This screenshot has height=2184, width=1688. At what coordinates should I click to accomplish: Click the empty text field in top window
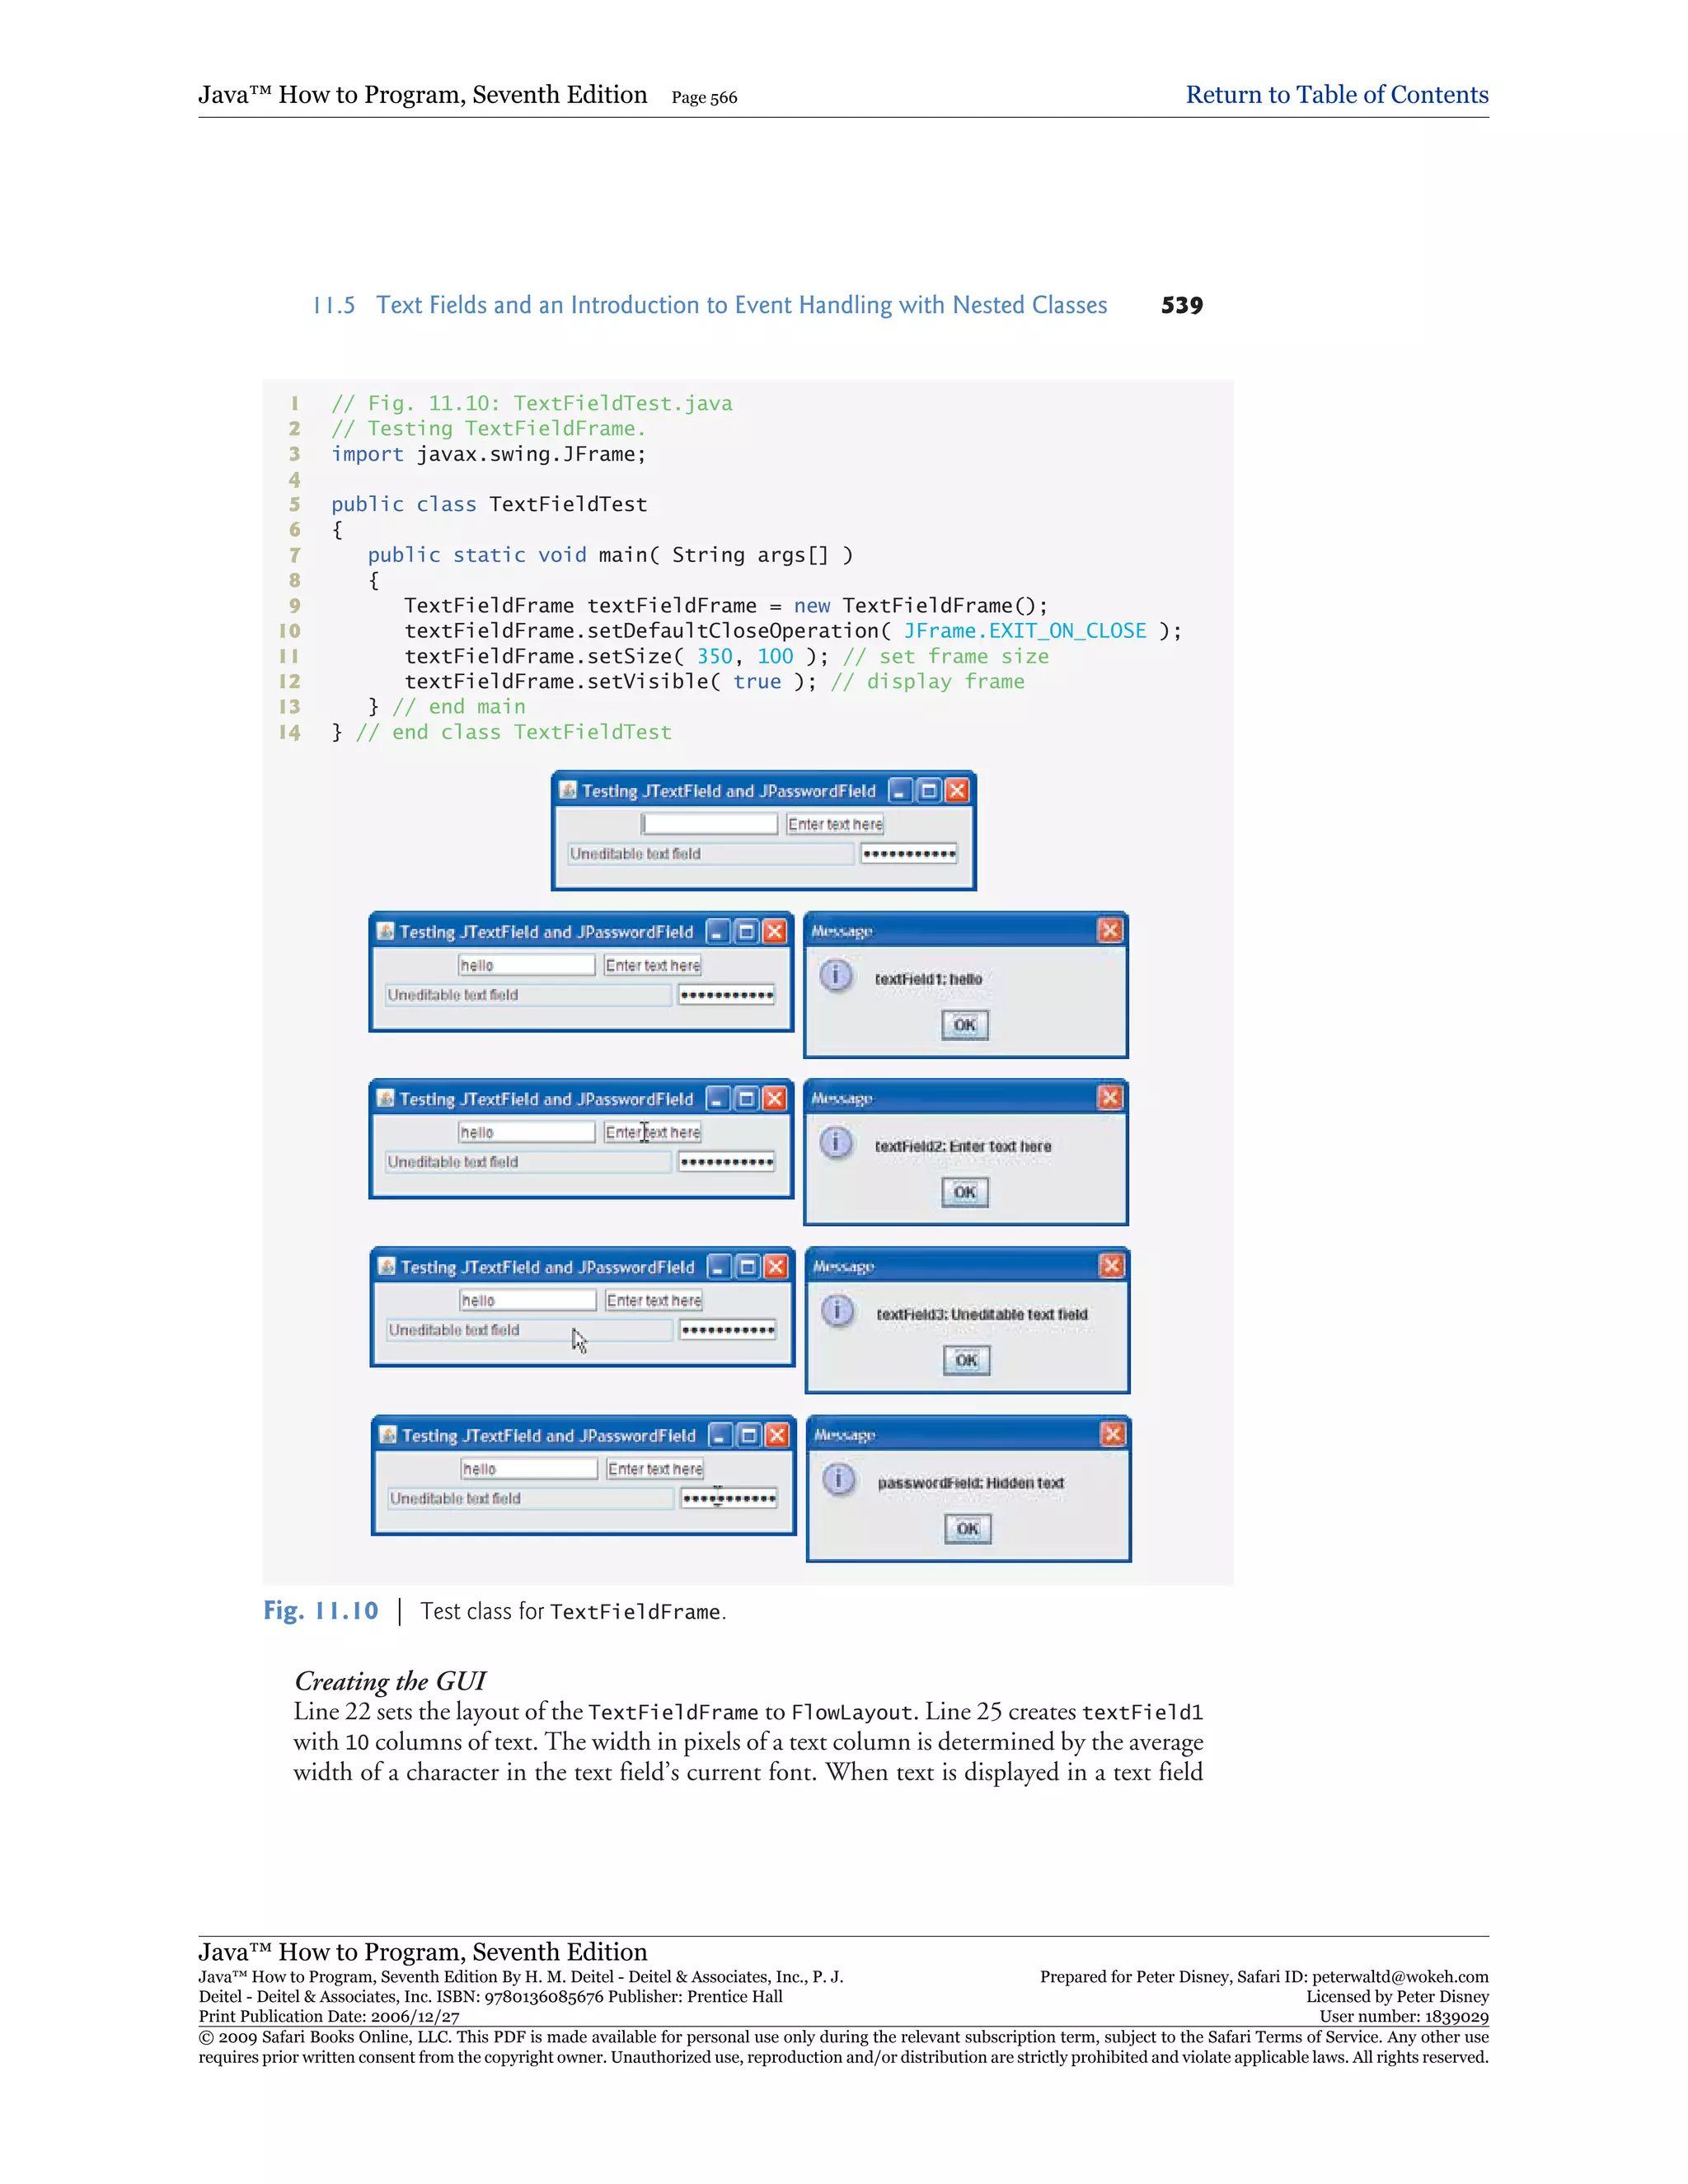coord(710,824)
